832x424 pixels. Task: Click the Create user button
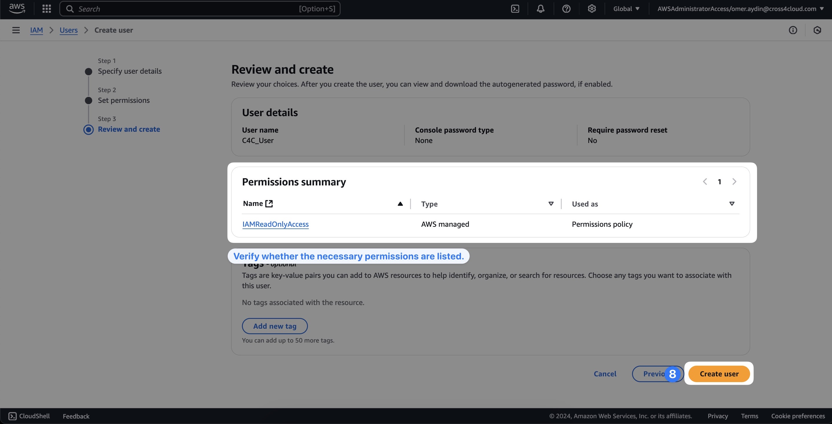point(719,374)
